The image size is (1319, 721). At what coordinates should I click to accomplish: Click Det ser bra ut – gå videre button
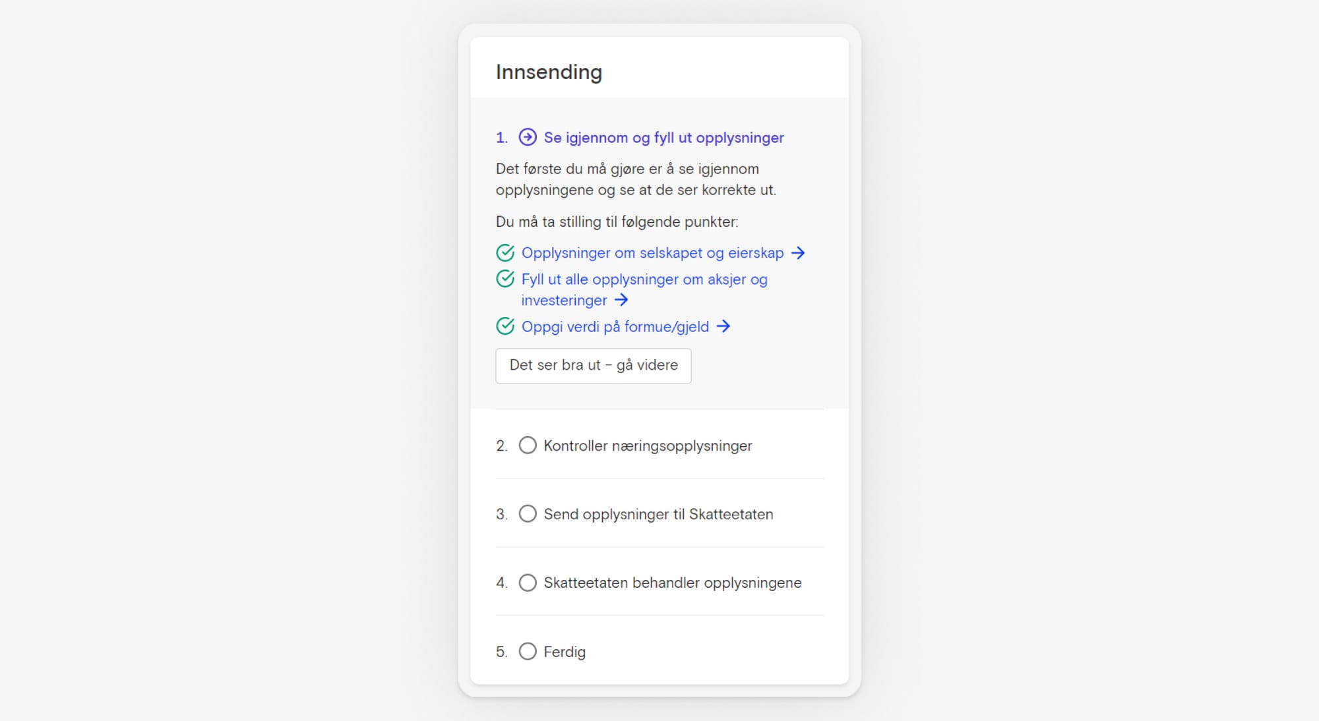(594, 365)
